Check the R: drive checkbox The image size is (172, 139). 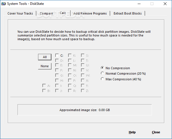(70, 91)
